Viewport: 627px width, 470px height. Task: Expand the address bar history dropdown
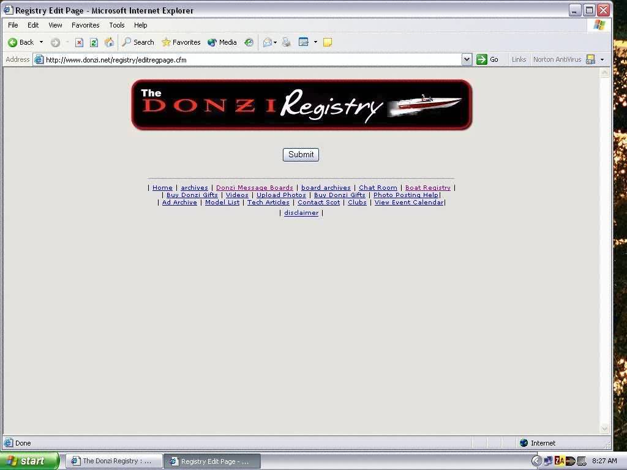point(467,59)
